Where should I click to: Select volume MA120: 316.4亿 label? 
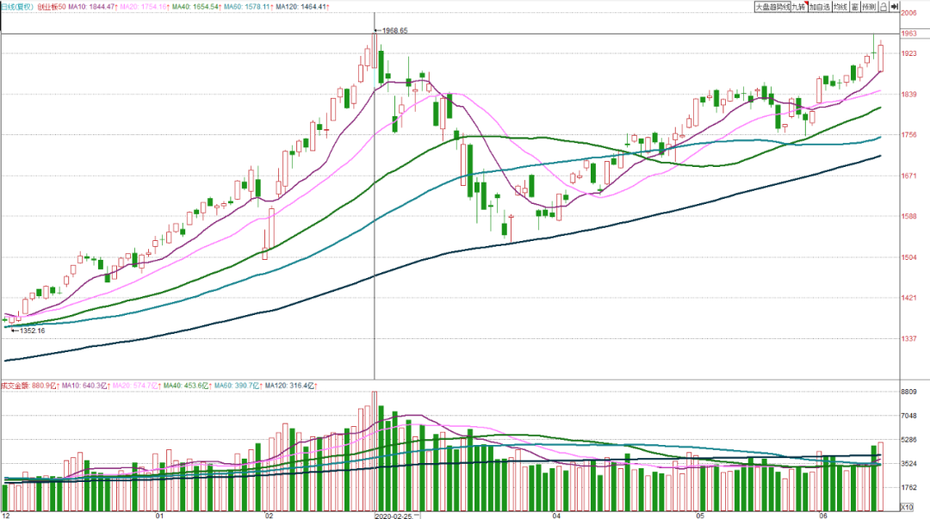[x=291, y=386]
